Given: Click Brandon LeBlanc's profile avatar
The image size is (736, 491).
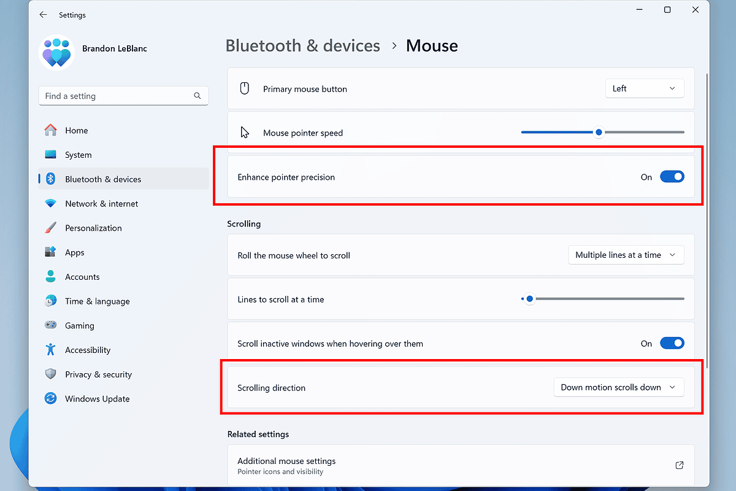Looking at the screenshot, I should coord(57,53).
